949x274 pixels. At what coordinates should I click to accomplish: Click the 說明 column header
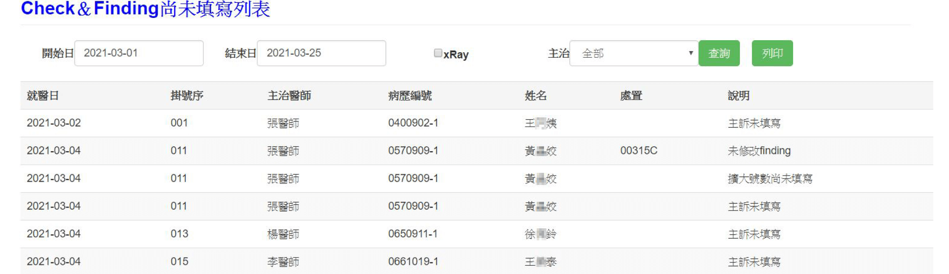738,96
